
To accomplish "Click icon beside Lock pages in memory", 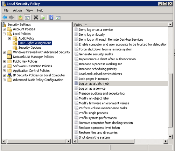I will pyautogui.click(x=76, y=78).
